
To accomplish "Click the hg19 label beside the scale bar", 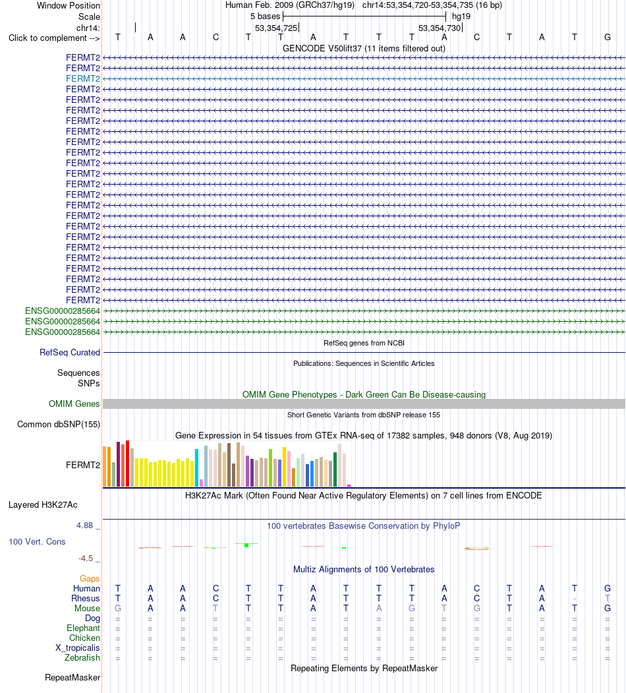I will (x=461, y=16).
